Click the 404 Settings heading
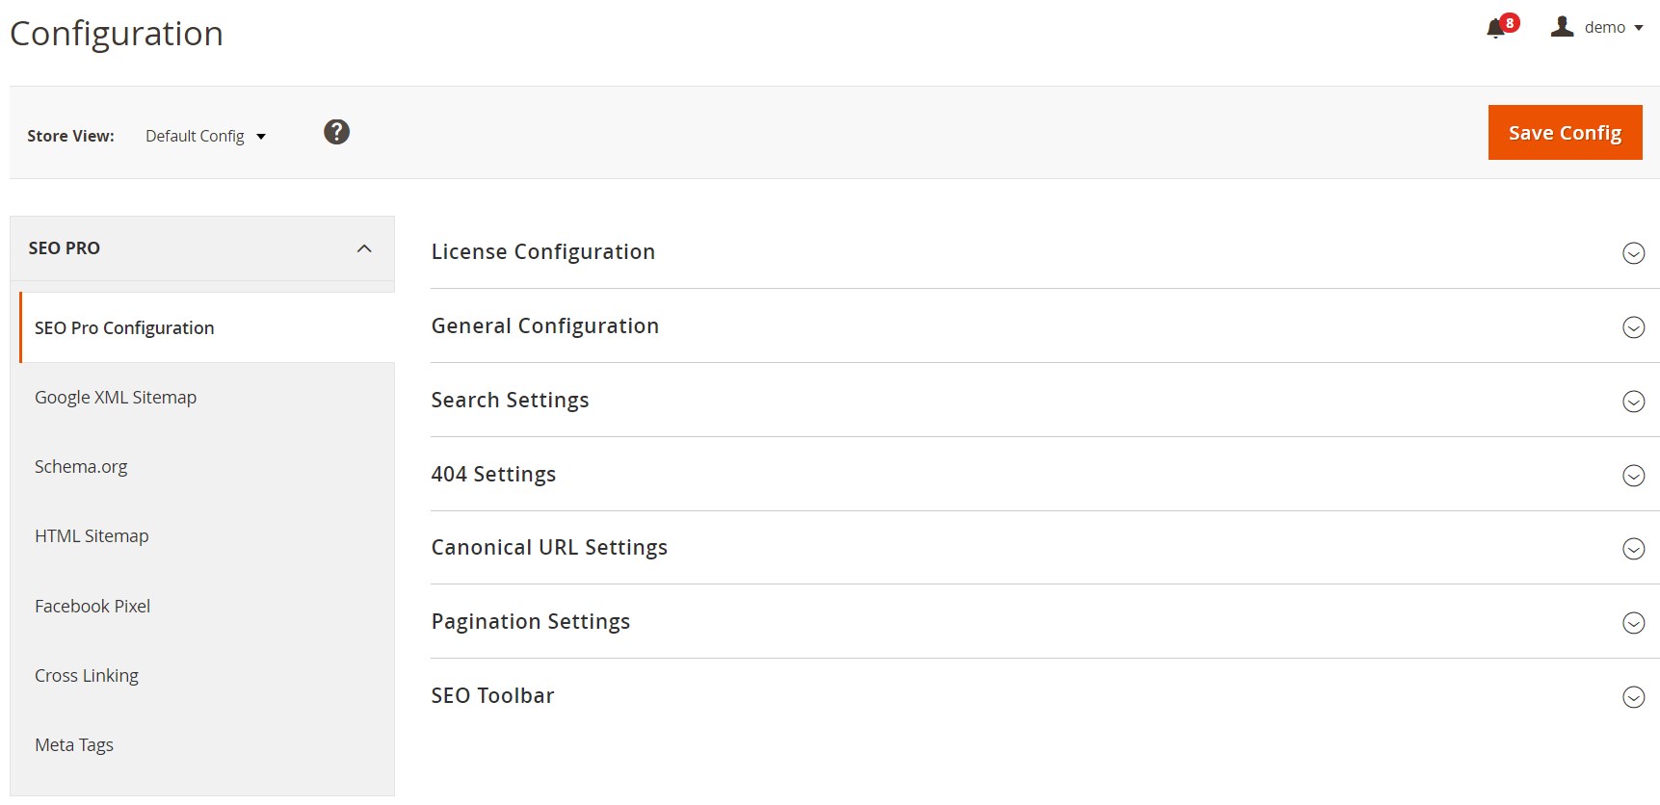The image size is (1660, 805). pos(493,474)
